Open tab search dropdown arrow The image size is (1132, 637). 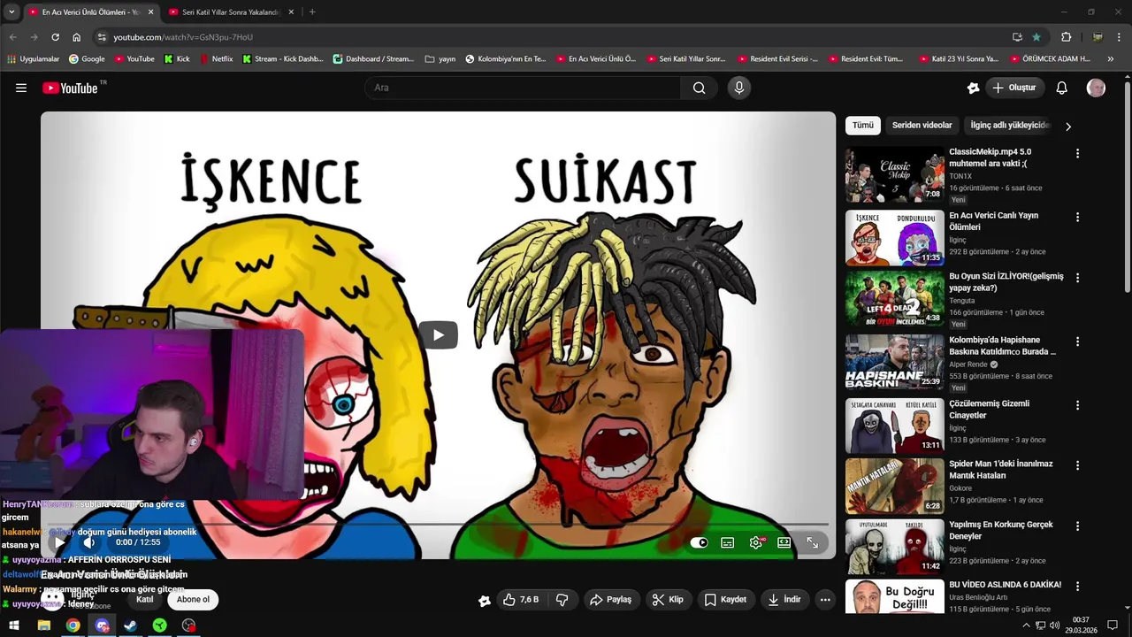pos(11,12)
